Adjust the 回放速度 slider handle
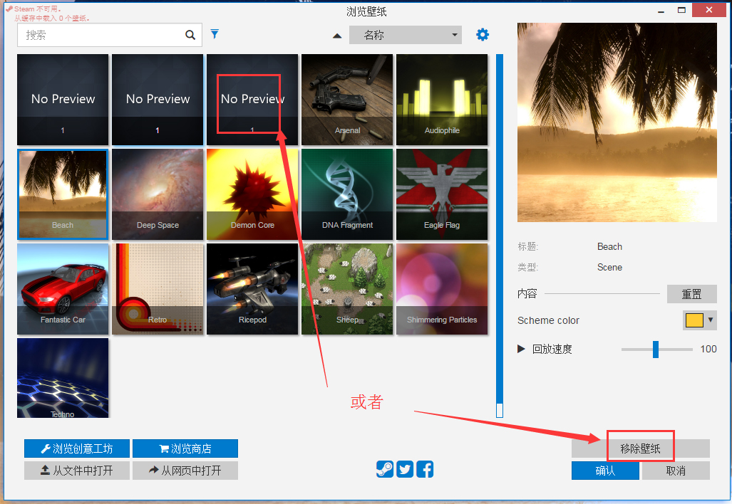This screenshot has width=732, height=504. (656, 350)
